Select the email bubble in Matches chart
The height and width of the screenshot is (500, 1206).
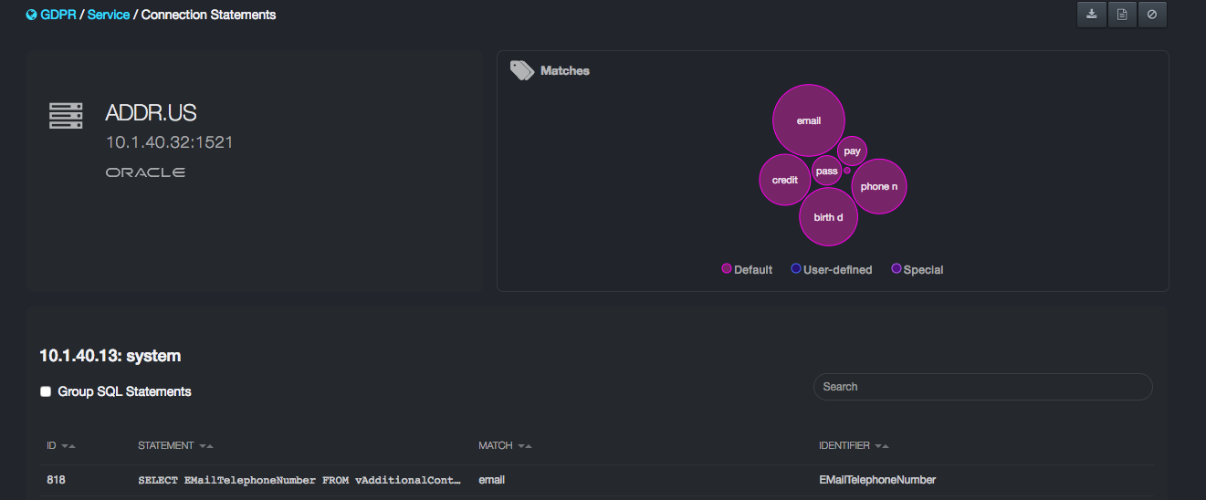pyautogui.click(x=808, y=120)
